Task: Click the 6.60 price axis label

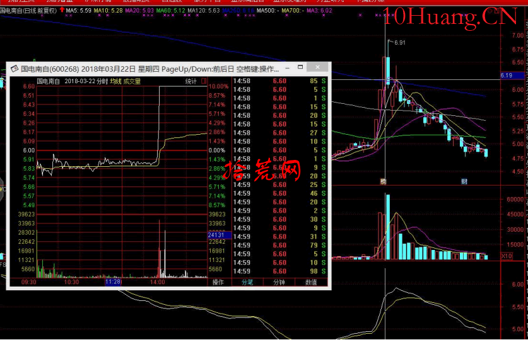Action: point(28,86)
